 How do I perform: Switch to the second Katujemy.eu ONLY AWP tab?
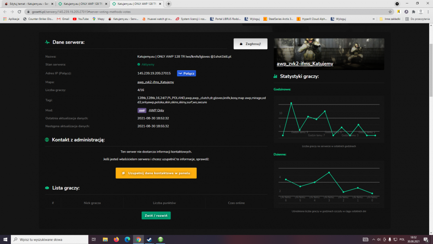coord(83,4)
